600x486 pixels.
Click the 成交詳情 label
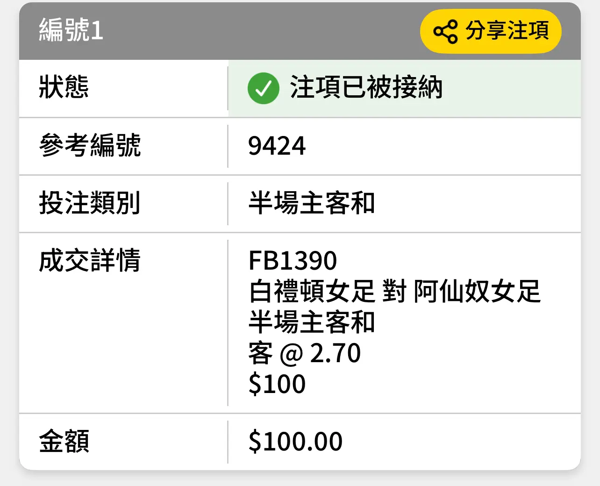[x=90, y=260]
